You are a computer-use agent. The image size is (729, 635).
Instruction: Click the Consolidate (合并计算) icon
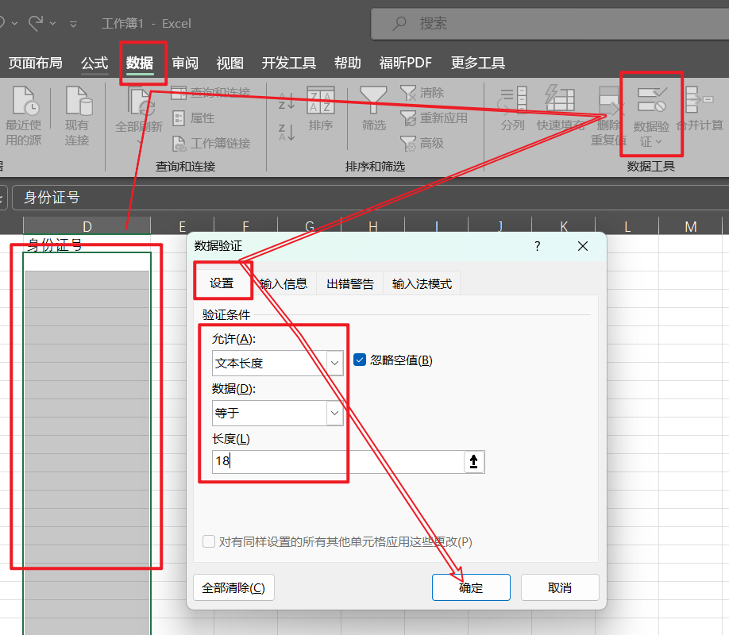700,101
